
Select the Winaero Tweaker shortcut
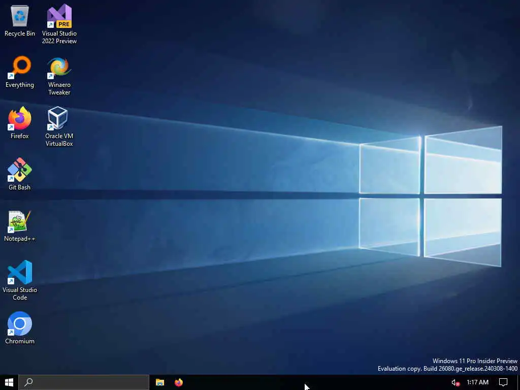[59, 76]
